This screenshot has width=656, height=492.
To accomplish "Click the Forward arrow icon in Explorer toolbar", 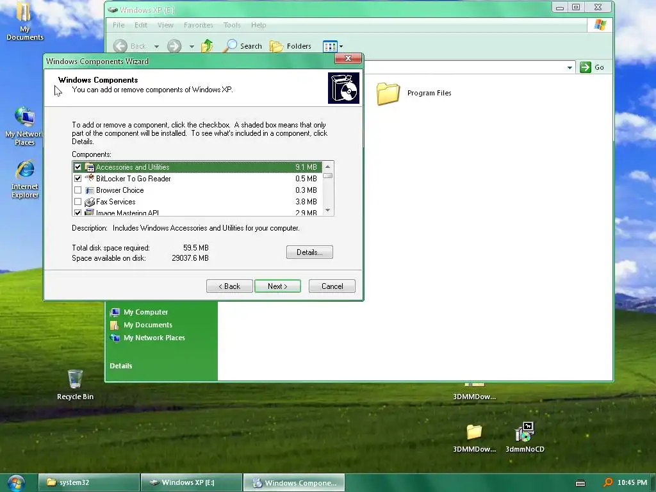I will click(174, 46).
